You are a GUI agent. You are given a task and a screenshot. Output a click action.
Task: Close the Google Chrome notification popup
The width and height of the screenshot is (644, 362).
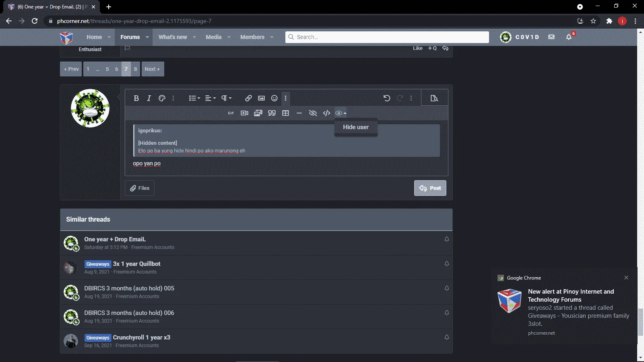pyautogui.click(x=626, y=278)
